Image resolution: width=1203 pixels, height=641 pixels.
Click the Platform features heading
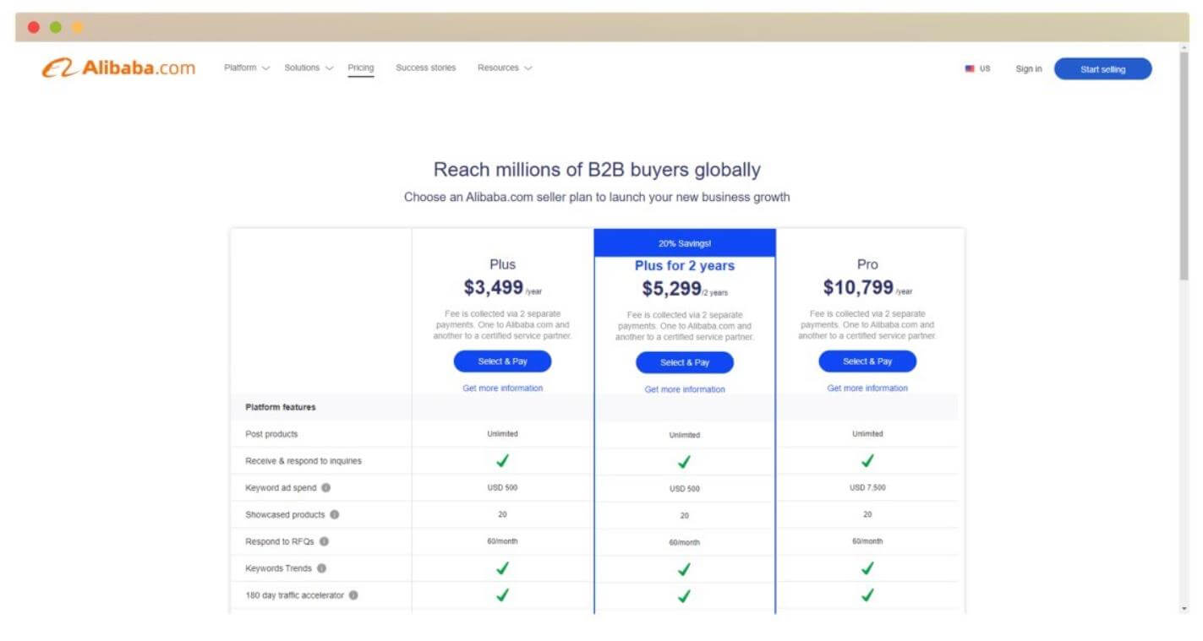(x=280, y=407)
